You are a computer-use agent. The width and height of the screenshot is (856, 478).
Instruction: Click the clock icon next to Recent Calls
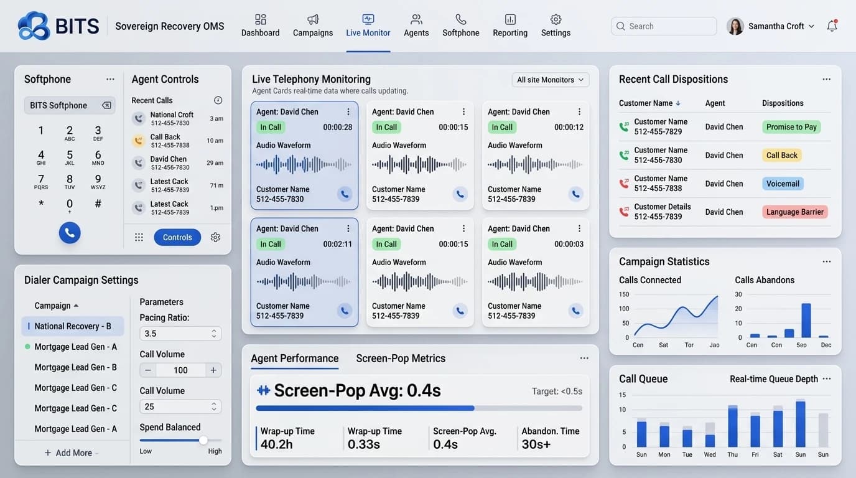click(x=218, y=100)
